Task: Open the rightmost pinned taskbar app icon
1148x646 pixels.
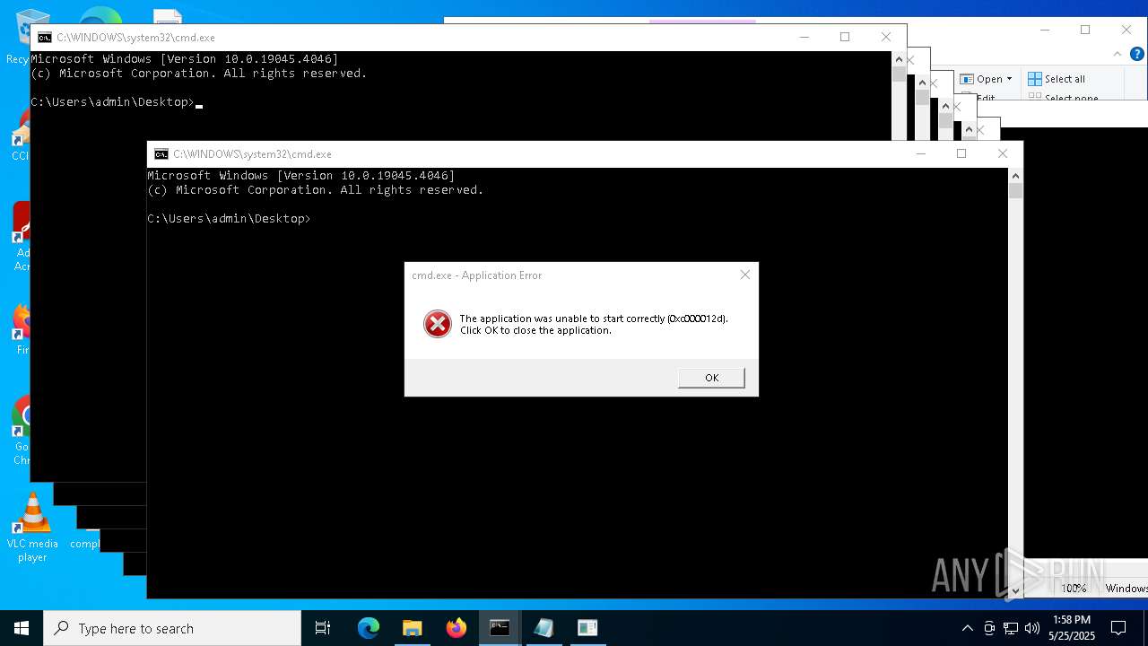Action: 587,628
